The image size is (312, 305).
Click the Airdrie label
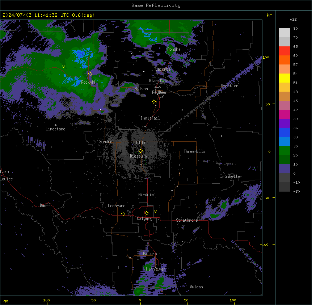[146, 195]
